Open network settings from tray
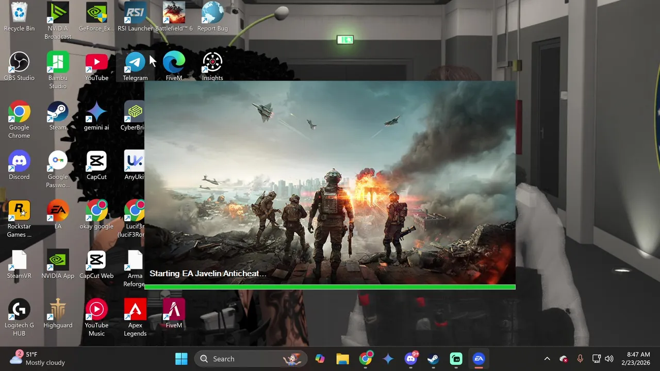The image size is (660, 371). click(597, 359)
